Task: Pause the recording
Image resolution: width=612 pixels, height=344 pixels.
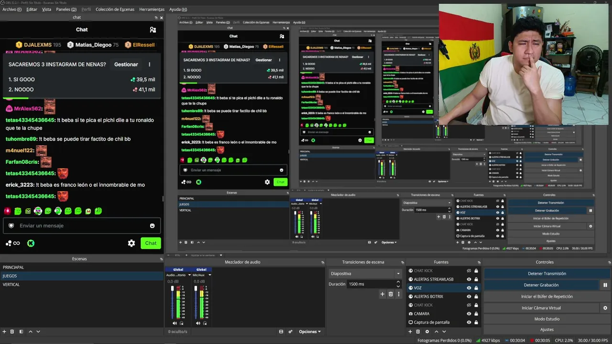Action: (605, 285)
